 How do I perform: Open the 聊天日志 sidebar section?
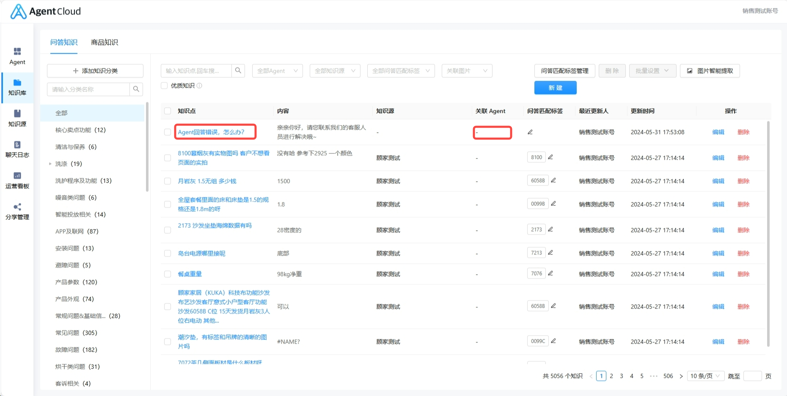coord(17,150)
